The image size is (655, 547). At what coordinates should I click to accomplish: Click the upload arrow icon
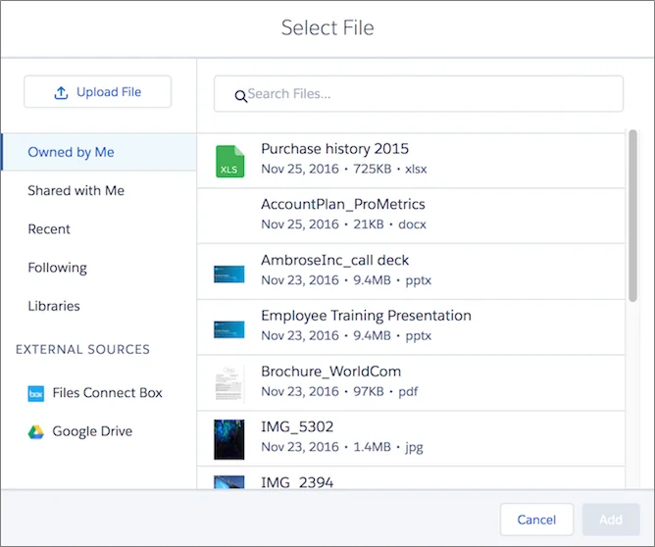pos(61,93)
